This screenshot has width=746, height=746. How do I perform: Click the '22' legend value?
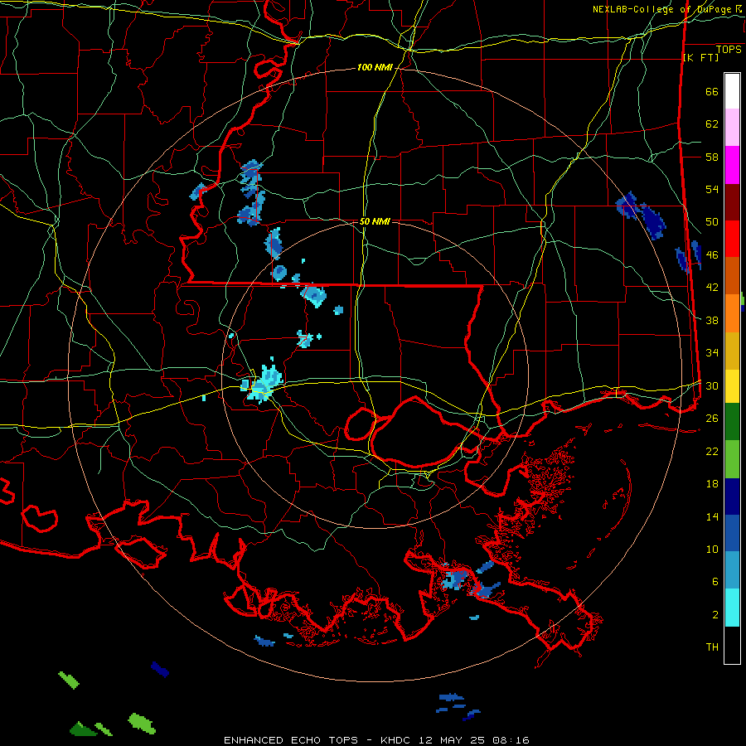pyautogui.click(x=712, y=452)
